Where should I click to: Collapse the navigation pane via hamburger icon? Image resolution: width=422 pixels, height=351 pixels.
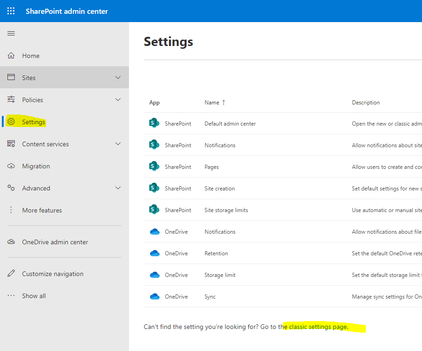[x=11, y=33]
